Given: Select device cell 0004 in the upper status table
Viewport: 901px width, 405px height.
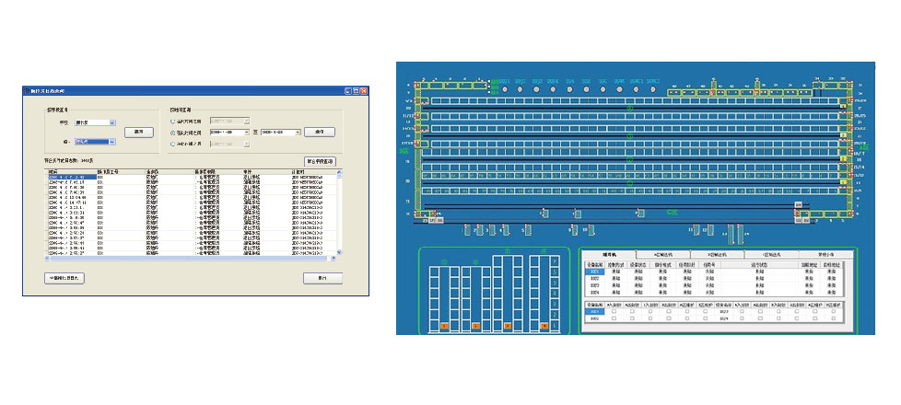Looking at the screenshot, I should coord(595,293).
